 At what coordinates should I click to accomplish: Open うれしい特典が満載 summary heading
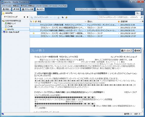click(69, 92)
